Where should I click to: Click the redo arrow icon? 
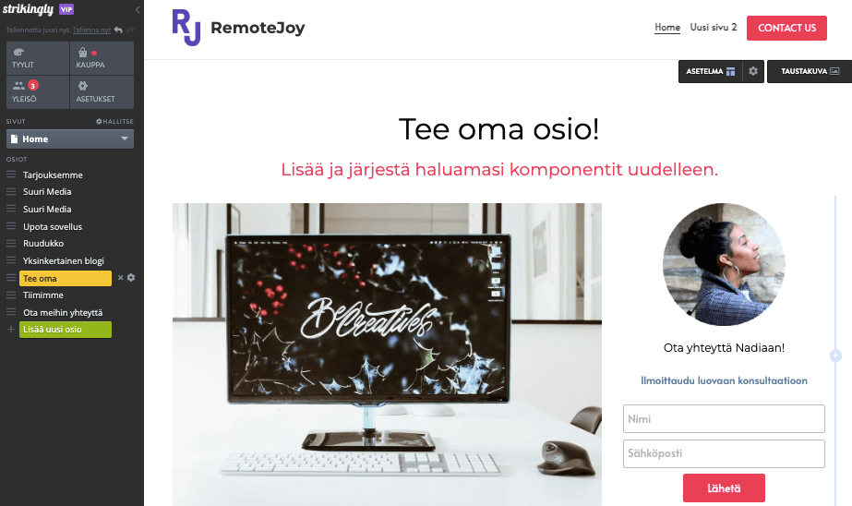click(130, 30)
